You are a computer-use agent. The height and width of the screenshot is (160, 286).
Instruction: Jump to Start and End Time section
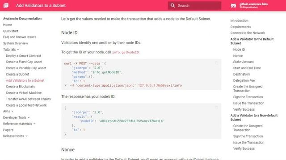tap(247, 68)
